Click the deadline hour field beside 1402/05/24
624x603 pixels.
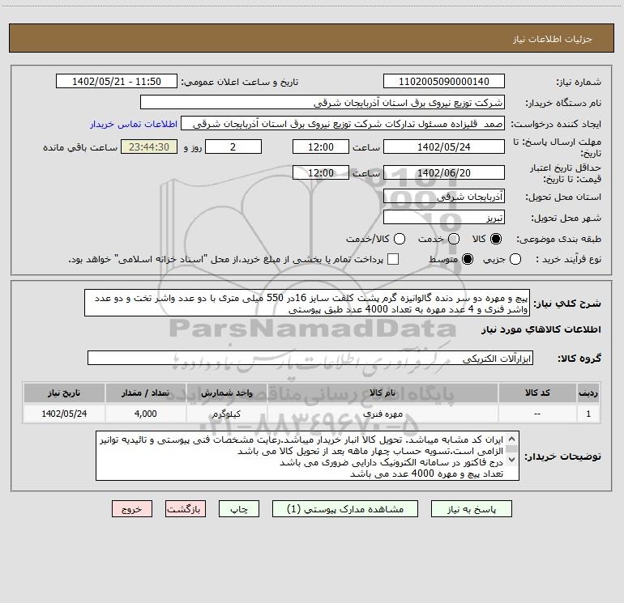pyautogui.click(x=321, y=147)
